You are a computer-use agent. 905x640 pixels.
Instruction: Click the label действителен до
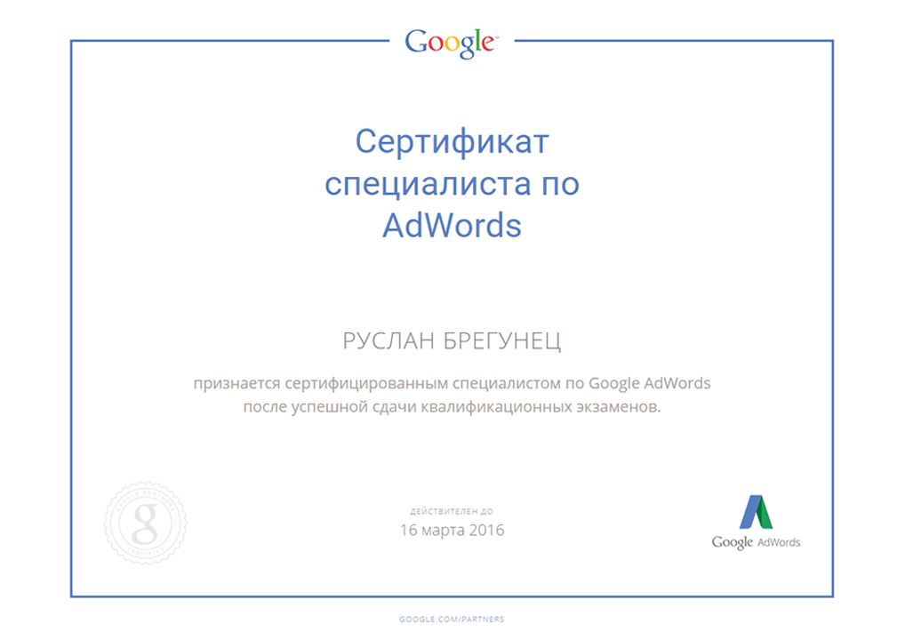pyautogui.click(x=452, y=511)
